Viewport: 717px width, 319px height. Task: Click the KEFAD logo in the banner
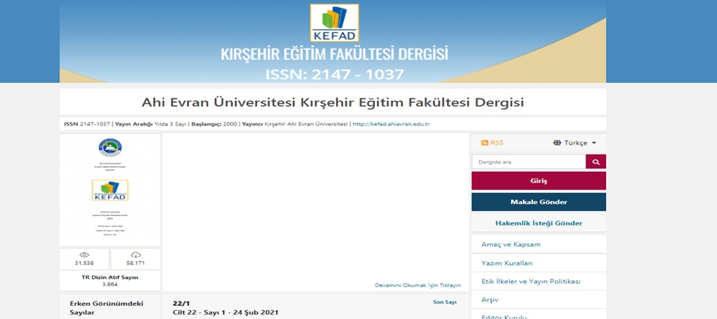coord(334,23)
